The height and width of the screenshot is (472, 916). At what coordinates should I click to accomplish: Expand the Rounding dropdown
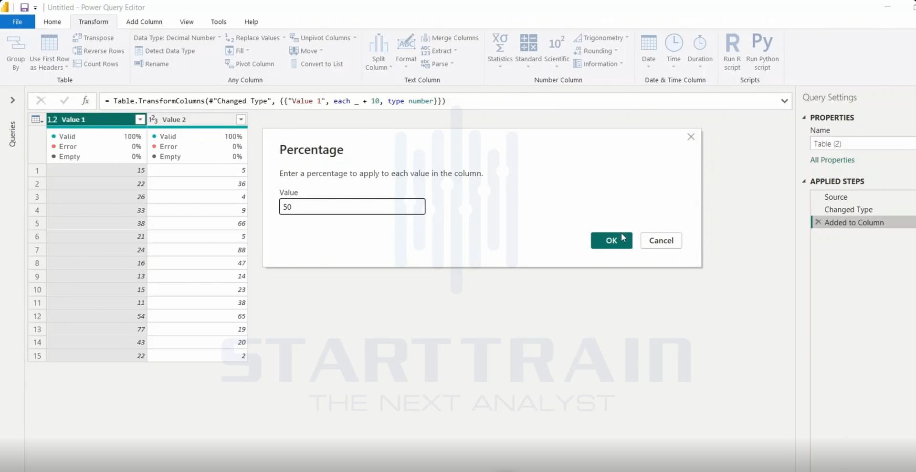[595, 51]
